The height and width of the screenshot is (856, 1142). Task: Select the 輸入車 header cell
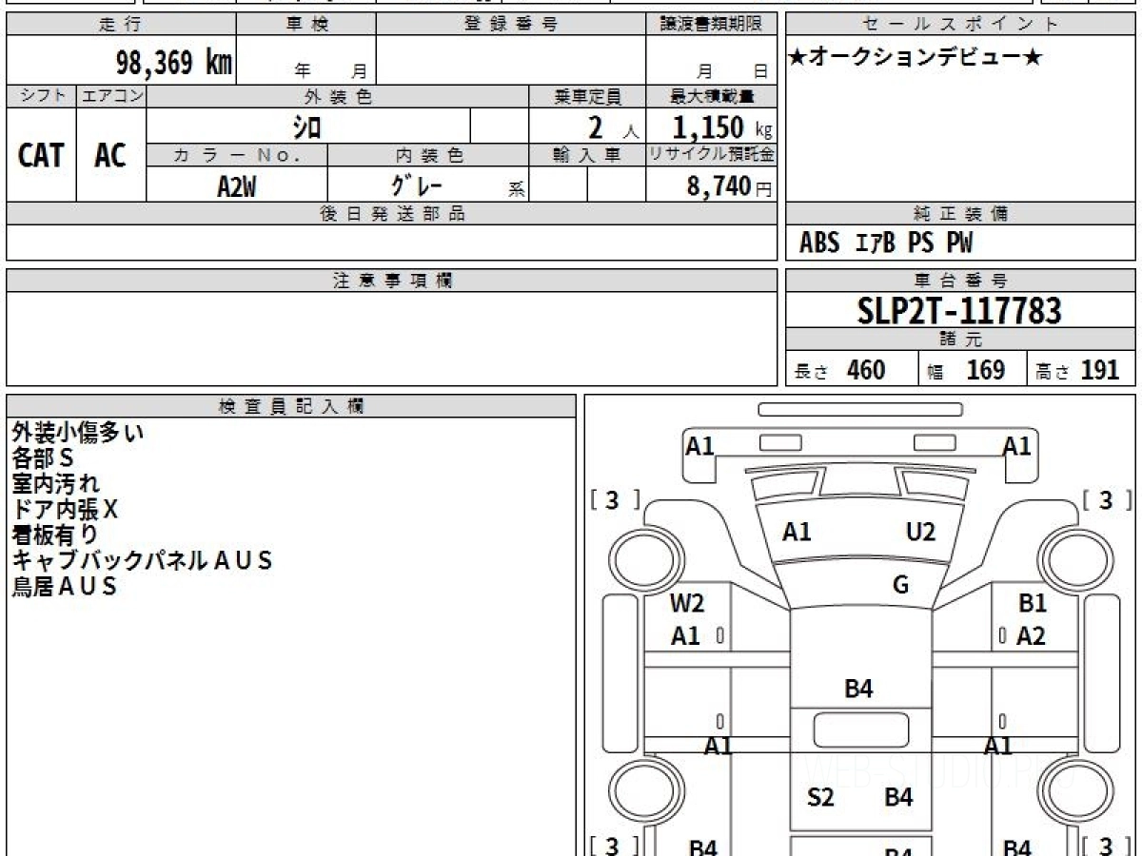point(587,155)
